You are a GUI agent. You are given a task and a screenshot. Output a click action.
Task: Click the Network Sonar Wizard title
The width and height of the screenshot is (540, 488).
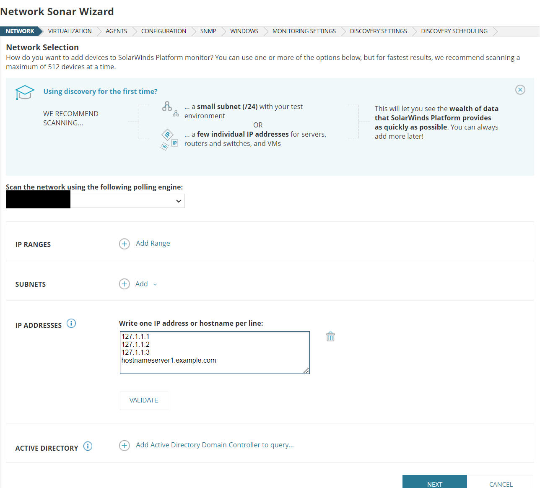pos(57,12)
